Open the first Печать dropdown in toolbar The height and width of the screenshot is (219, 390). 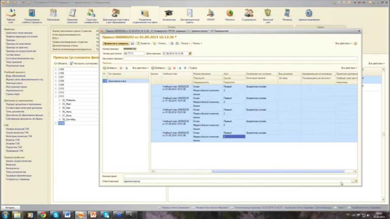185,43
